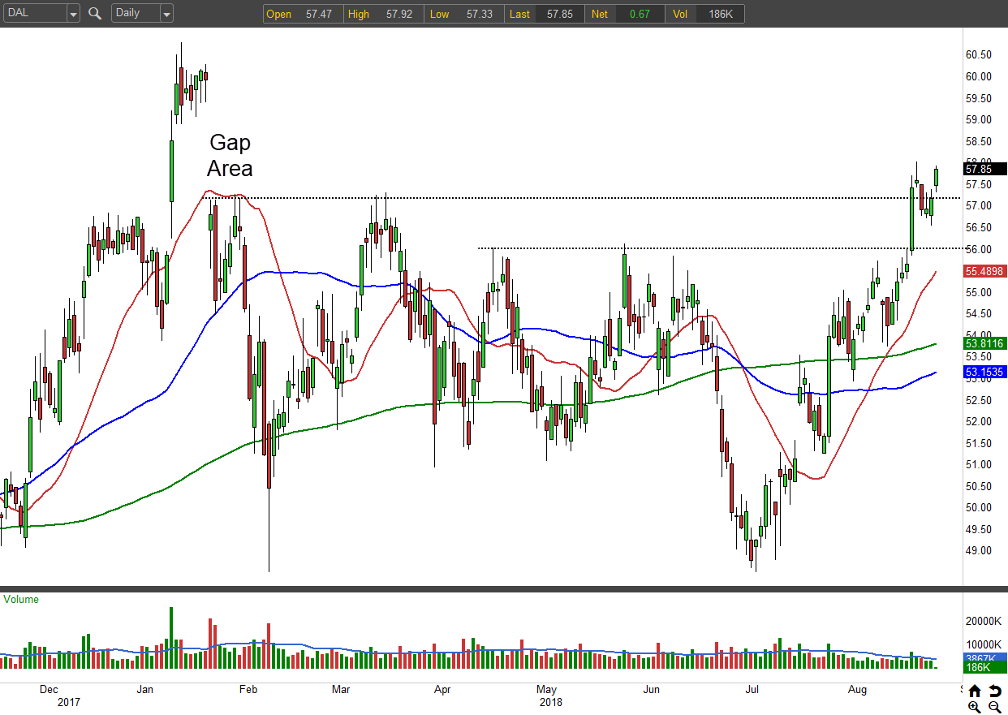Image resolution: width=1008 pixels, height=715 pixels.
Task: Click the 54.50 price axis label
Action: pos(978,313)
